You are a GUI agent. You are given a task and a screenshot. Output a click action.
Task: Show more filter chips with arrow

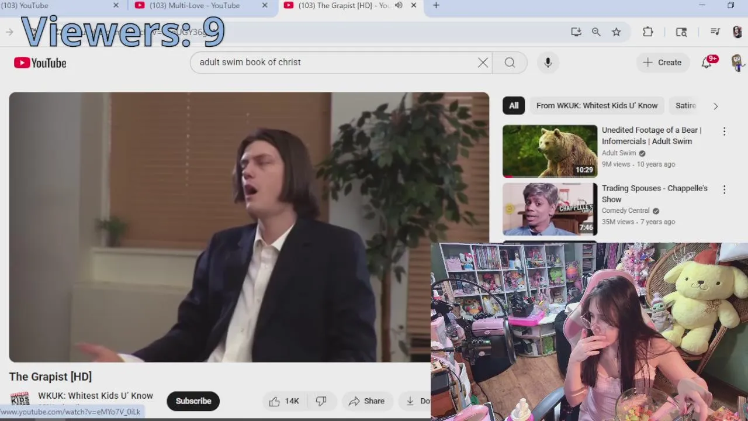[x=715, y=106]
